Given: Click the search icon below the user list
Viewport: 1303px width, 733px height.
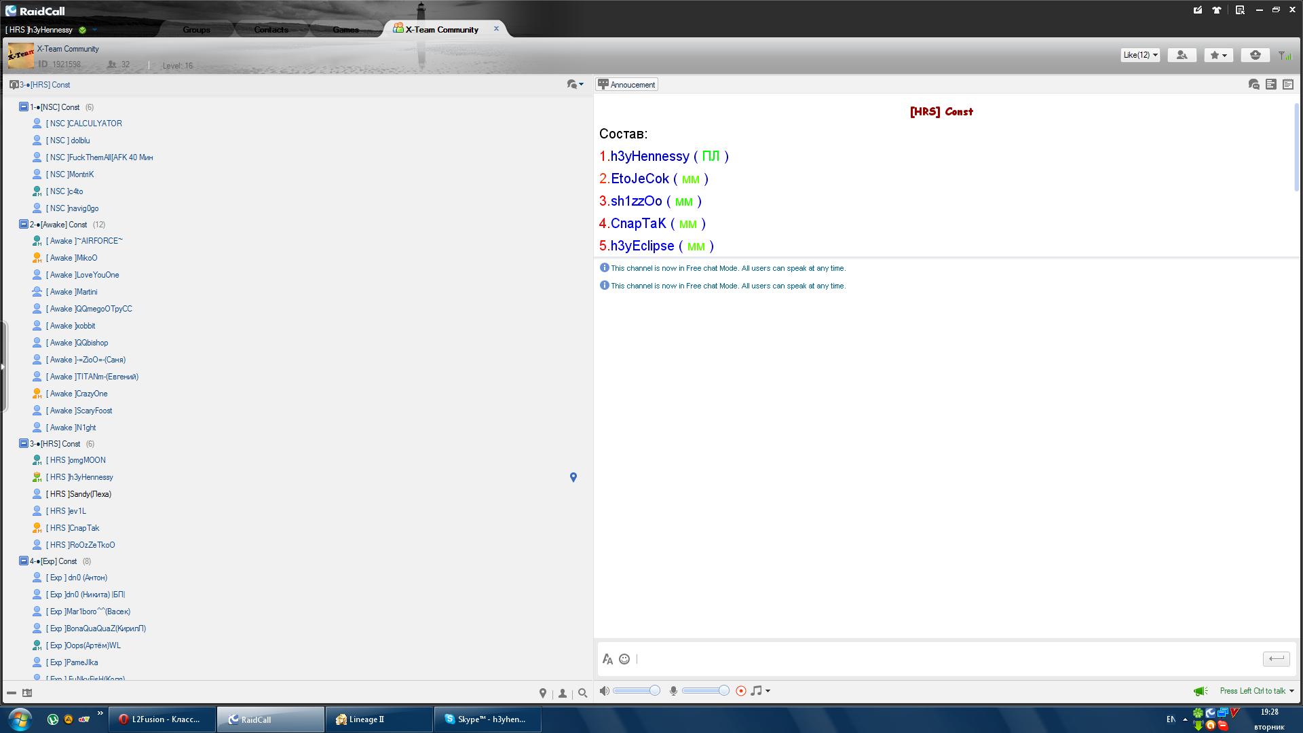Looking at the screenshot, I should point(582,693).
